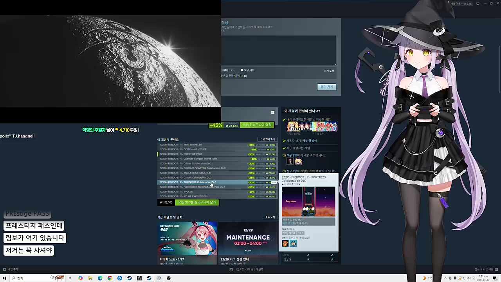The image size is (501, 282).
Task: Click the blonde friend avatar who wants this game
Action: (298, 161)
